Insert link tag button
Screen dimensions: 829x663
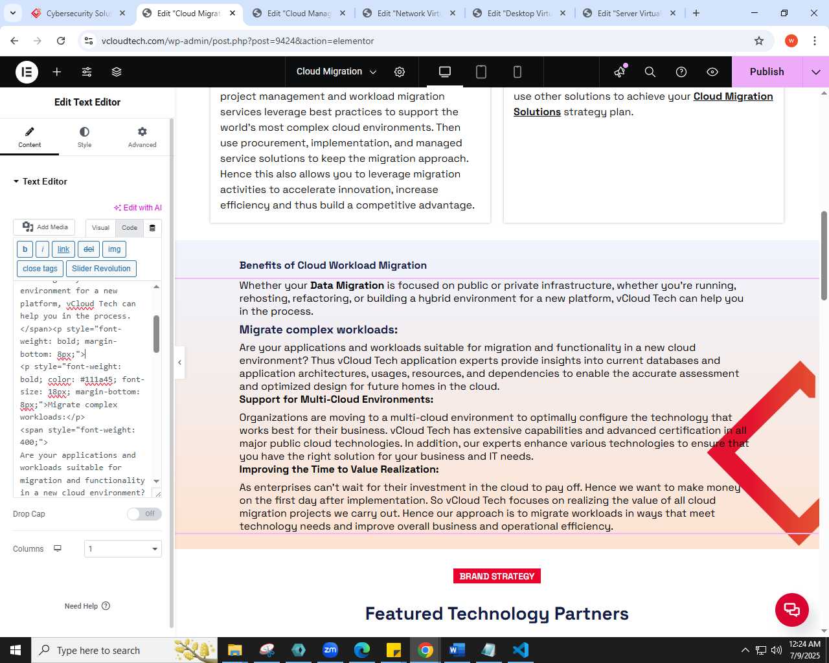63,249
